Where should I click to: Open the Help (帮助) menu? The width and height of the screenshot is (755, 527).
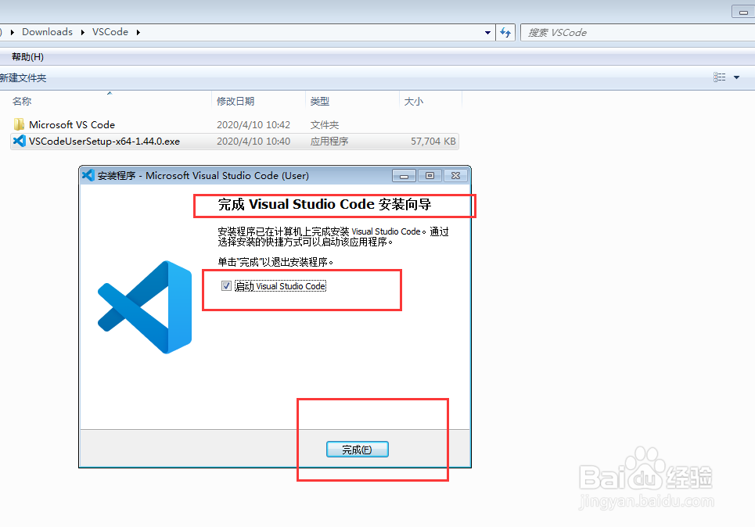coord(27,57)
